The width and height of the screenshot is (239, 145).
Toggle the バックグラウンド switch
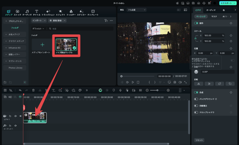pos(196,99)
